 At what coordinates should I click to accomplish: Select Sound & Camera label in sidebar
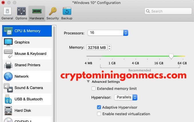[x=29, y=88]
